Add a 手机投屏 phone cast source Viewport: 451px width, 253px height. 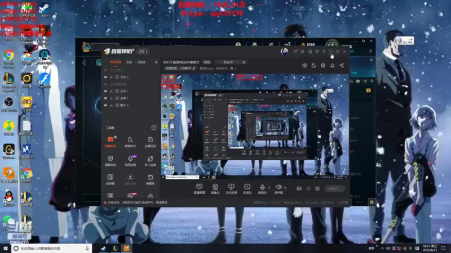[x=231, y=189]
